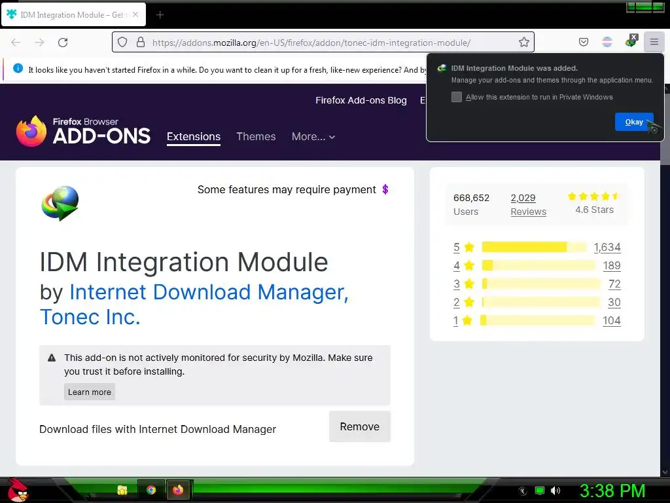Click the 4-star rating progress bar
670x503 pixels.
click(x=538, y=265)
